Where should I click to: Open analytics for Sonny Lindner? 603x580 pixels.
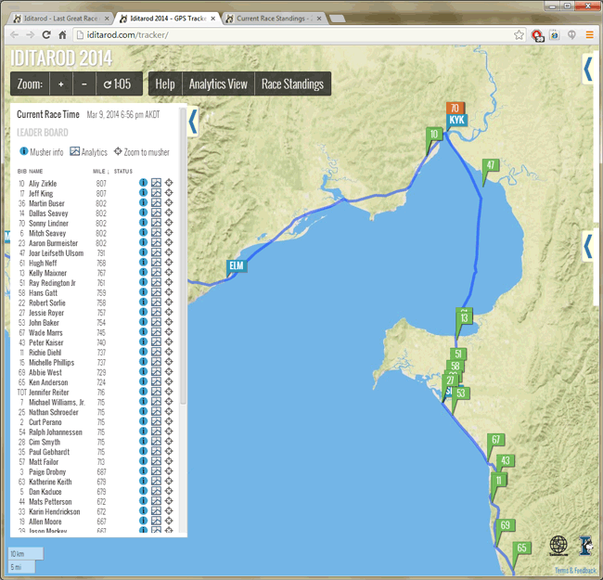pos(156,223)
